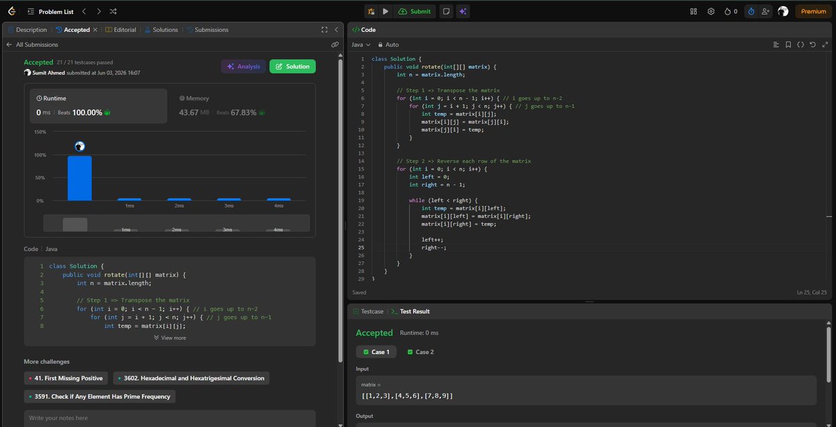Open the profile avatar menu
This screenshot has width=836, height=427.
coord(783,12)
